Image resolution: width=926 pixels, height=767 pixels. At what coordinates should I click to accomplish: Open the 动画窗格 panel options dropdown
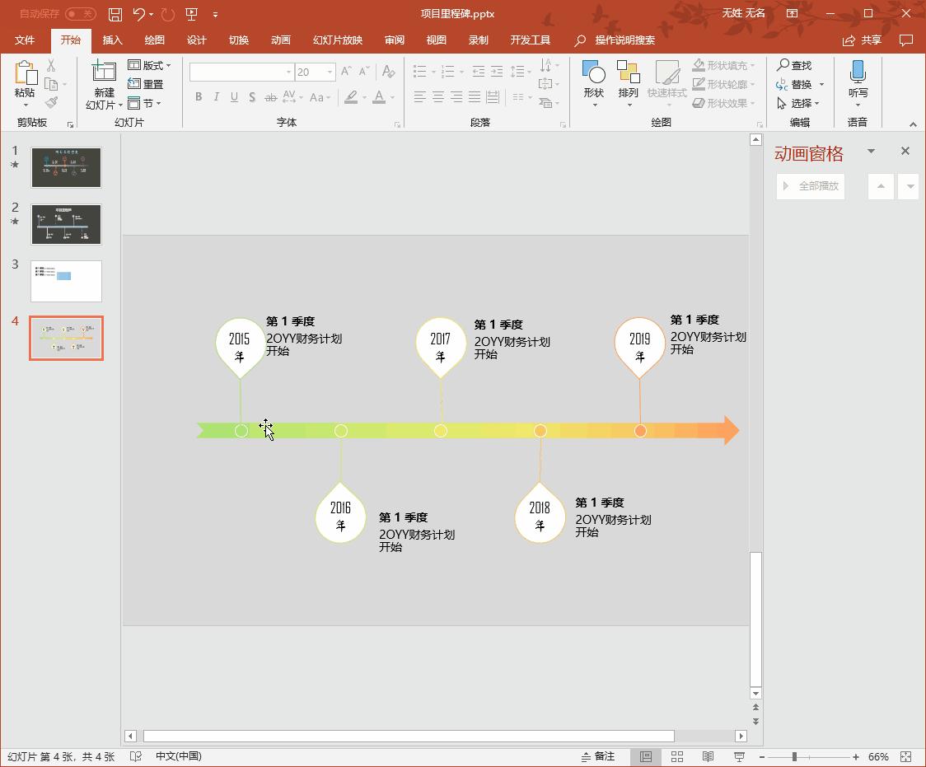tap(871, 152)
